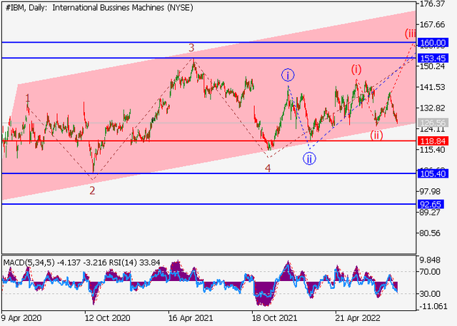Image resolution: width=457 pixels, height=326 pixels.
Task: Select the blue circled 'i' wave marker
Action: pos(288,76)
